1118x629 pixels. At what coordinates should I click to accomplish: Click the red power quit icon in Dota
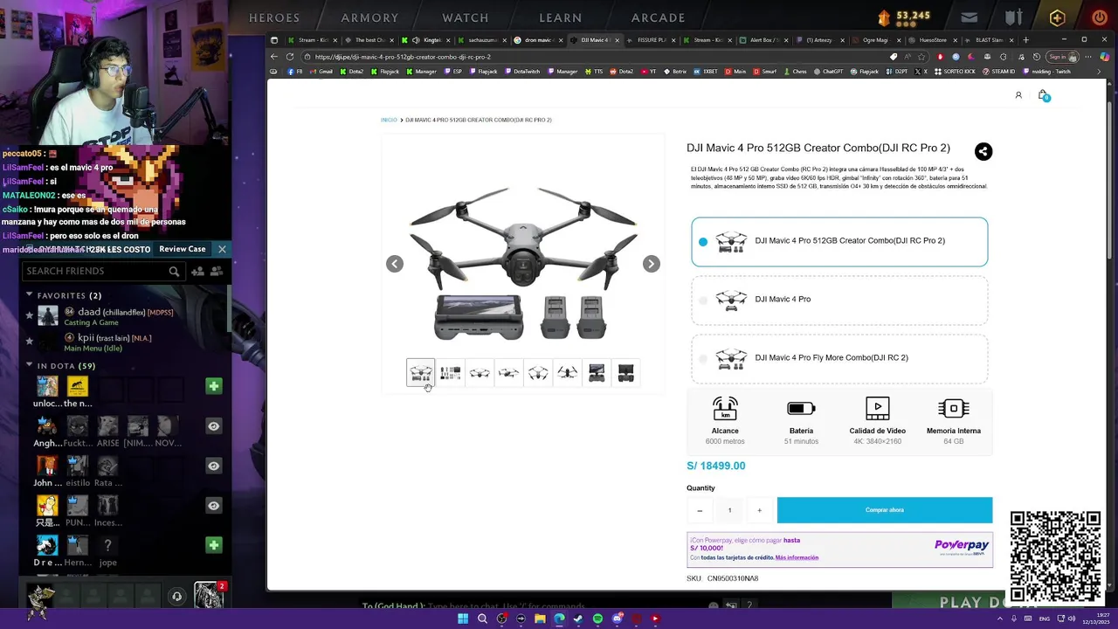pyautogui.click(x=1100, y=17)
